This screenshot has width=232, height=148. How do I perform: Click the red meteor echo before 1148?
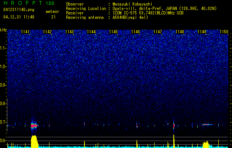pos(174,125)
